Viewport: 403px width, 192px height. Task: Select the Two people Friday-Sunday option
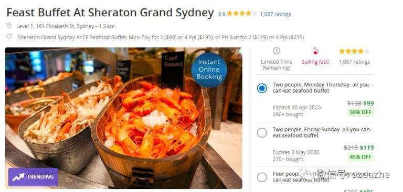coord(262,133)
